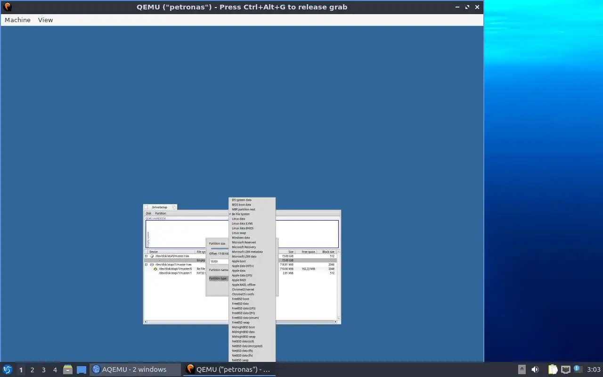Choose Microsoft LDM data entry
Image resolution: width=603 pixels, height=377 pixels.
[x=252, y=256]
